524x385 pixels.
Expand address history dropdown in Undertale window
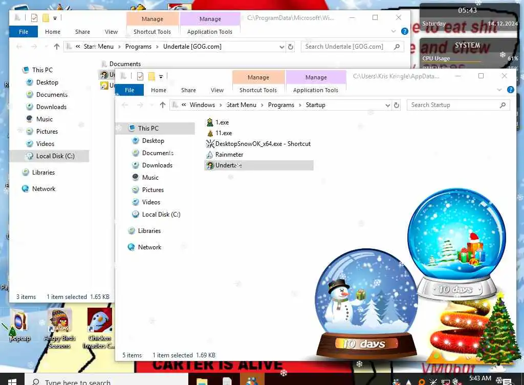(x=282, y=47)
